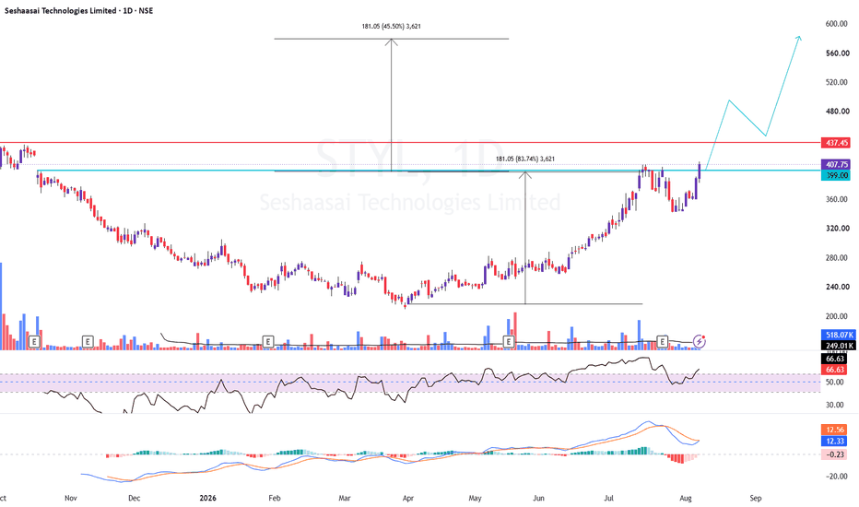The image size is (859, 507).
Task: Click the Jun label on time axis
Action: (539, 498)
